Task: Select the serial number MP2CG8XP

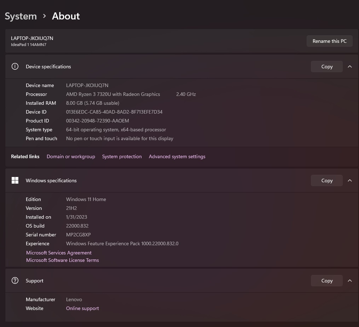Action: (x=78, y=235)
